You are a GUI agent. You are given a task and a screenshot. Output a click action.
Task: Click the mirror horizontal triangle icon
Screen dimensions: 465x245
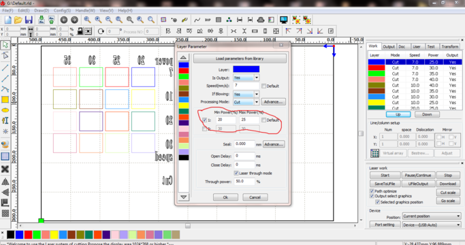(x=5, y=182)
